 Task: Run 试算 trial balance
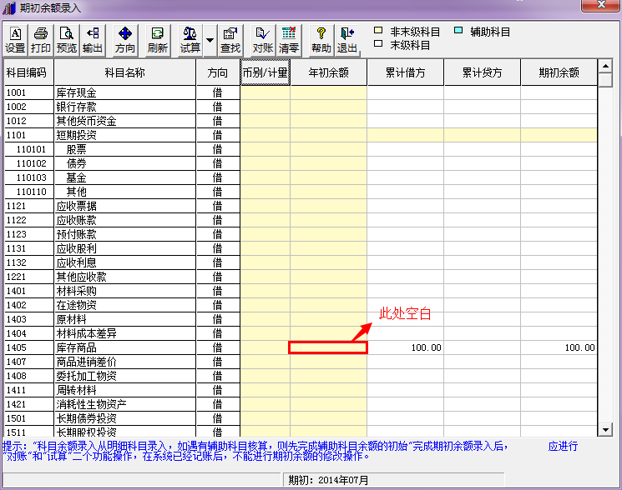pyautogui.click(x=190, y=40)
